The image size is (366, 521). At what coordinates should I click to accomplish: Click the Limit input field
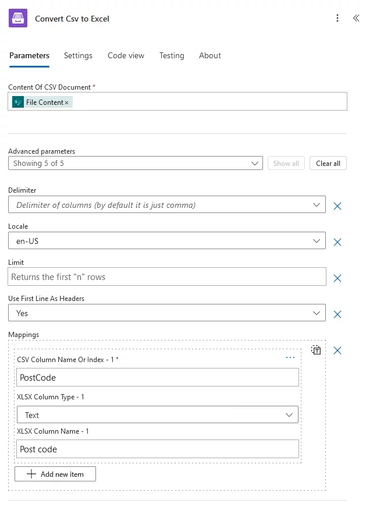(x=167, y=277)
